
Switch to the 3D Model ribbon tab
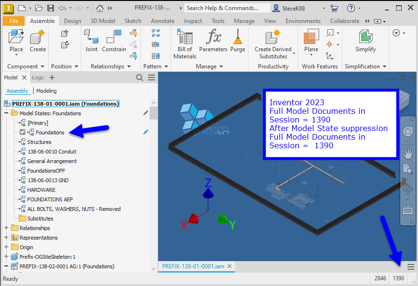103,21
